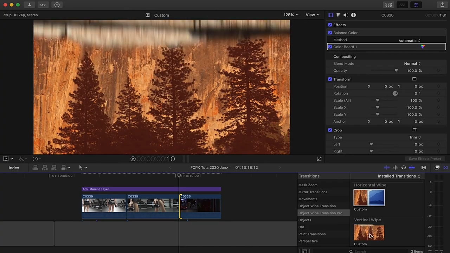450x253 pixels.
Task: Expand the Installed Transitions dropdown
Action: (399, 176)
